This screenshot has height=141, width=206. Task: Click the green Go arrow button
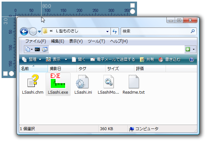click(x=188, y=49)
